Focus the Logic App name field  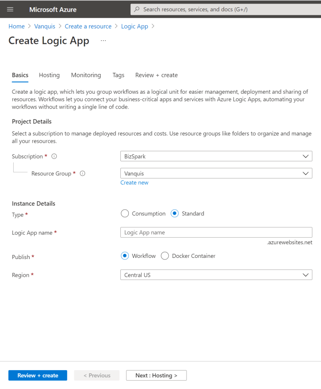[x=216, y=233]
